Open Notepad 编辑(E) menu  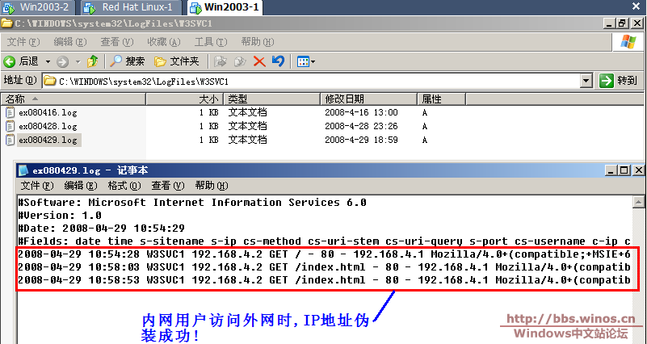[x=81, y=186]
